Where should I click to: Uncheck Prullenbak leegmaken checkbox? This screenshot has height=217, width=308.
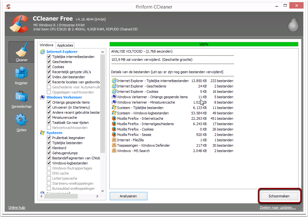(49, 138)
